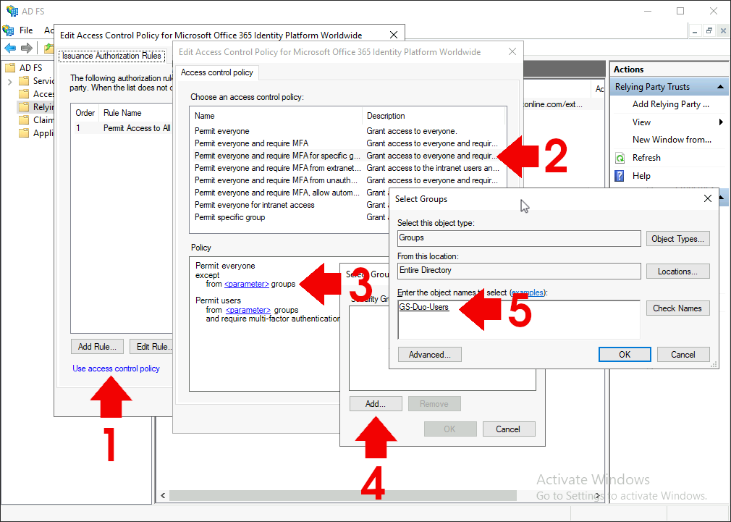Click the AD FS application icon in title bar

(x=12, y=11)
